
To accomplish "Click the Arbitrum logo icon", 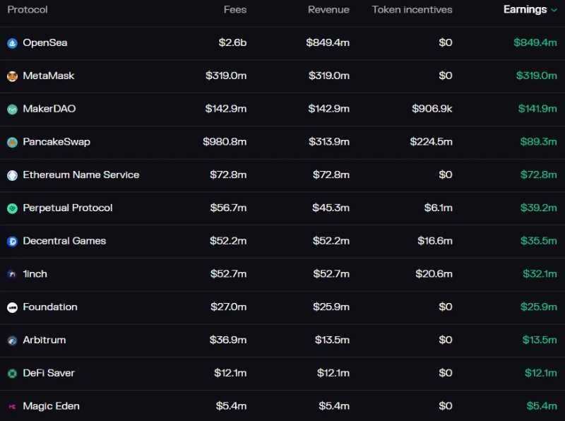I will pos(12,340).
